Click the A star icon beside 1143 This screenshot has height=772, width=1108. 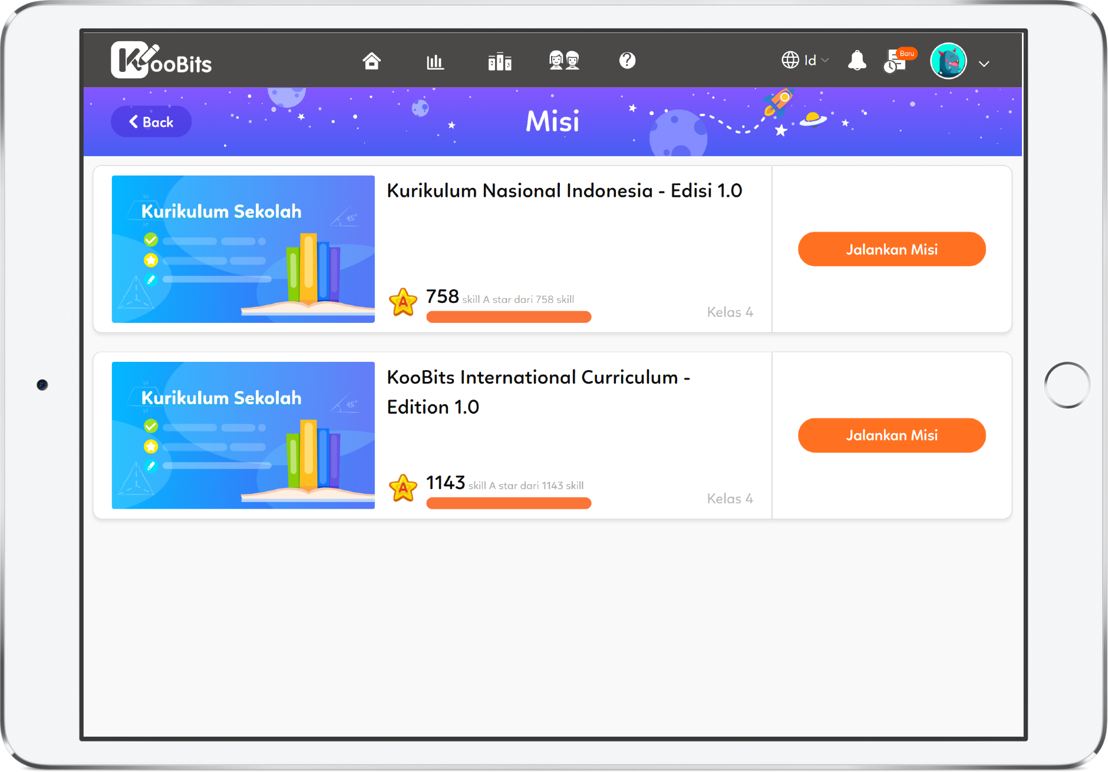click(x=403, y=488)
